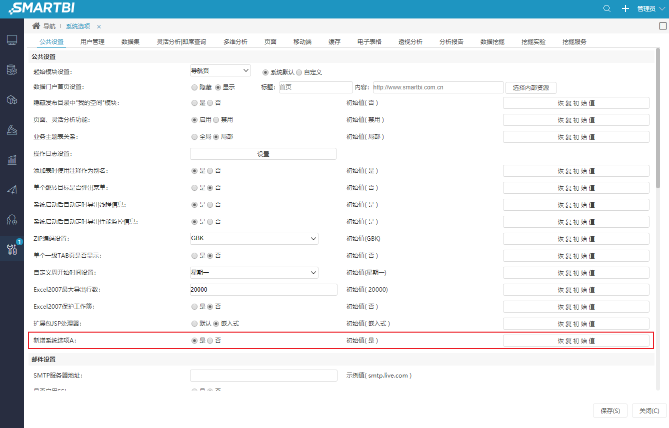
Task: Click 恢复初始值 for 业务主题表关系
Action: (x=576, y=137)
